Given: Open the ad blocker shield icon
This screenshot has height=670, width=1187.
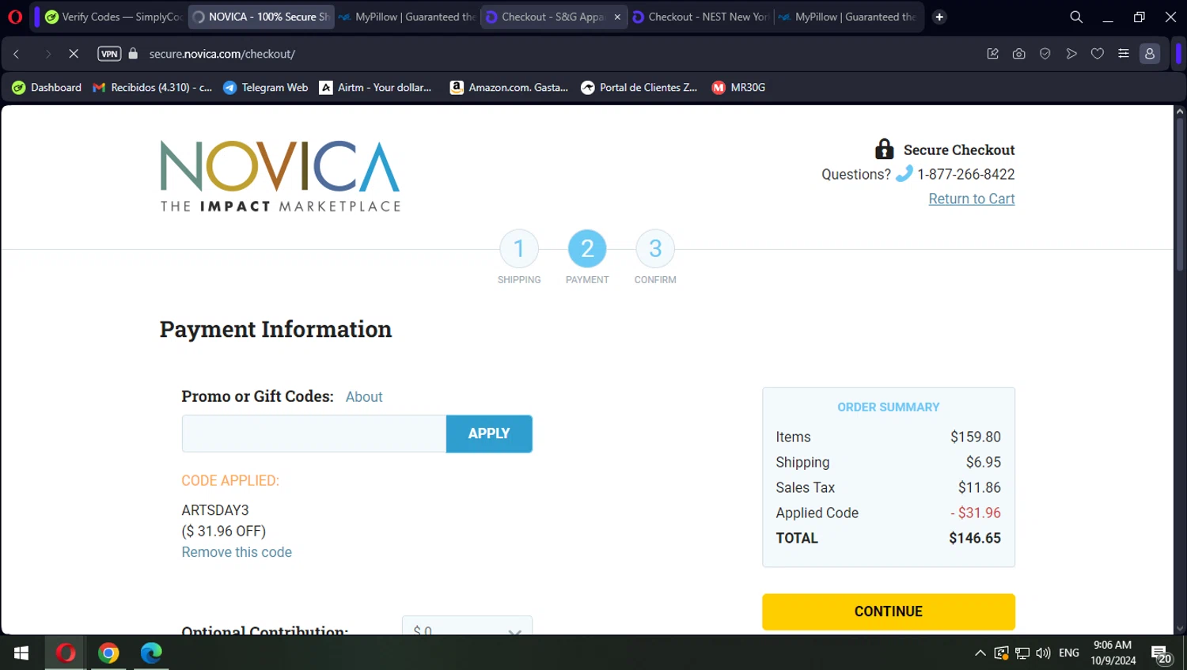Looking at the screenshot, I should tap(1045, 54).
